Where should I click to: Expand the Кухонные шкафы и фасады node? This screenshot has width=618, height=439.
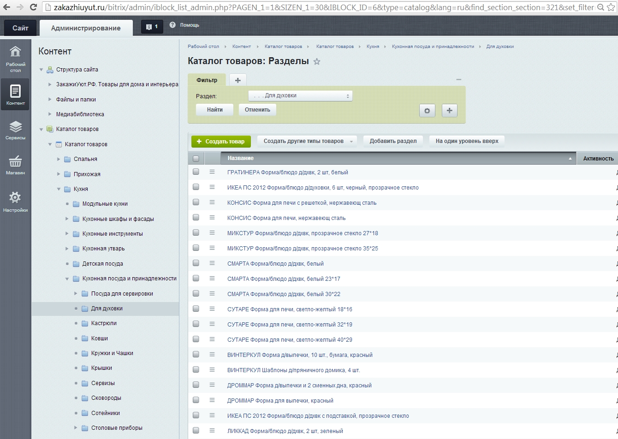[68, 219]
